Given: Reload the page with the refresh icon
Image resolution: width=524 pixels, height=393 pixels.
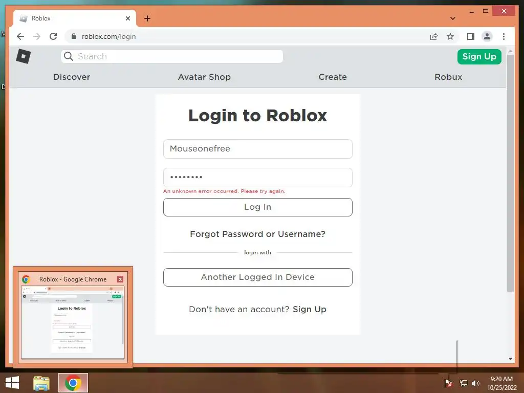Looking at the screenshot, I should [53, 36].
